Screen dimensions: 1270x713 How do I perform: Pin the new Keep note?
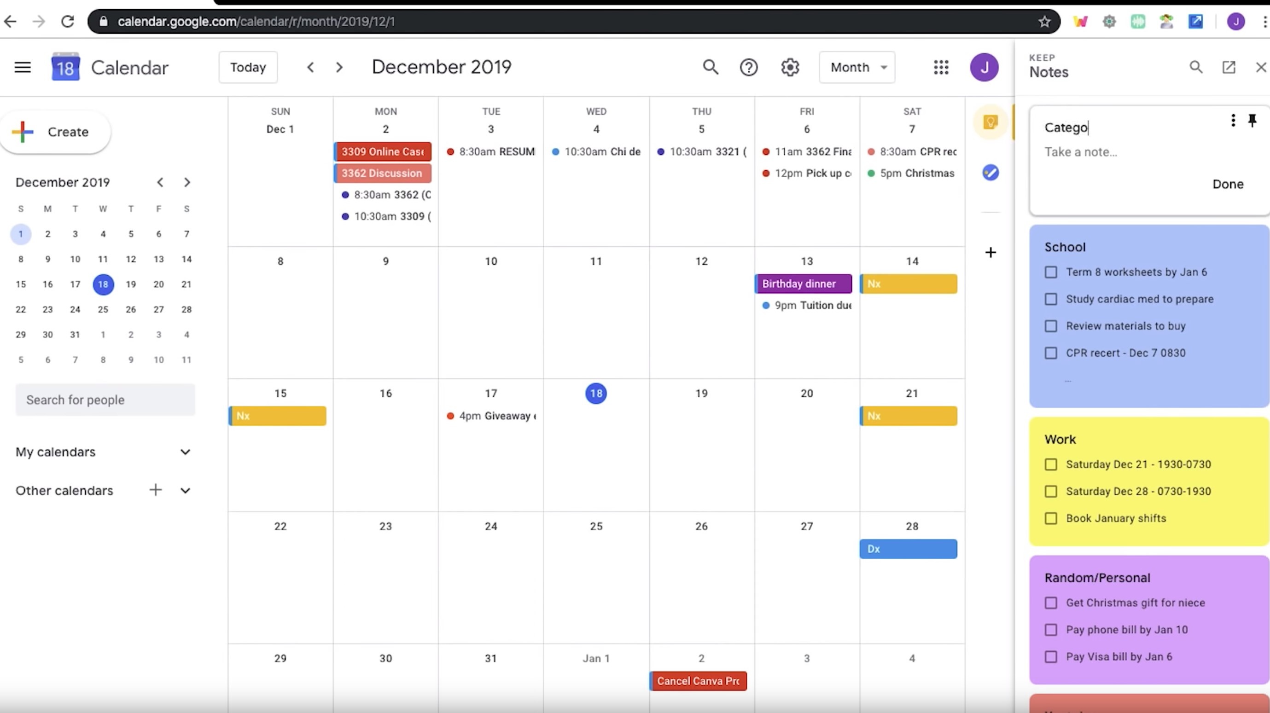click(x=1252, y=120)
